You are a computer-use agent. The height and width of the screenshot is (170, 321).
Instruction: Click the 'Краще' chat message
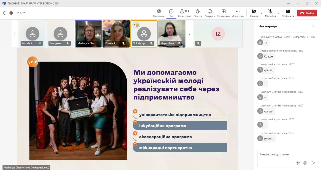[268, 56]
